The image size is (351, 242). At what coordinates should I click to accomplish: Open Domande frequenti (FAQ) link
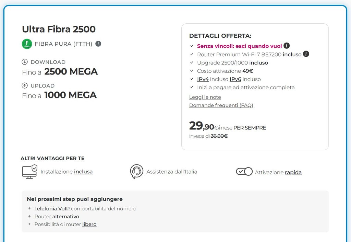[x=221, y=105]
